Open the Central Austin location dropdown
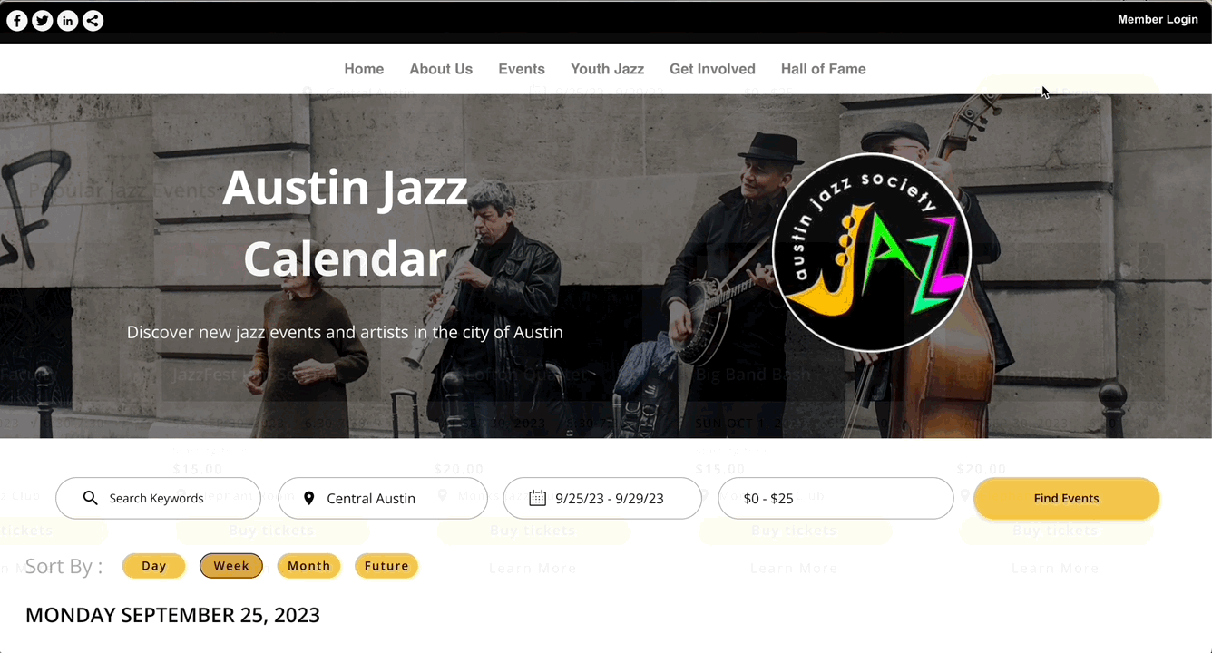Viewport: 1212px width, 653px height. point(383,498)
